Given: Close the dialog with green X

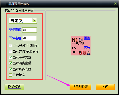Looking at the screenshot, I should click(x=115, y=4).
